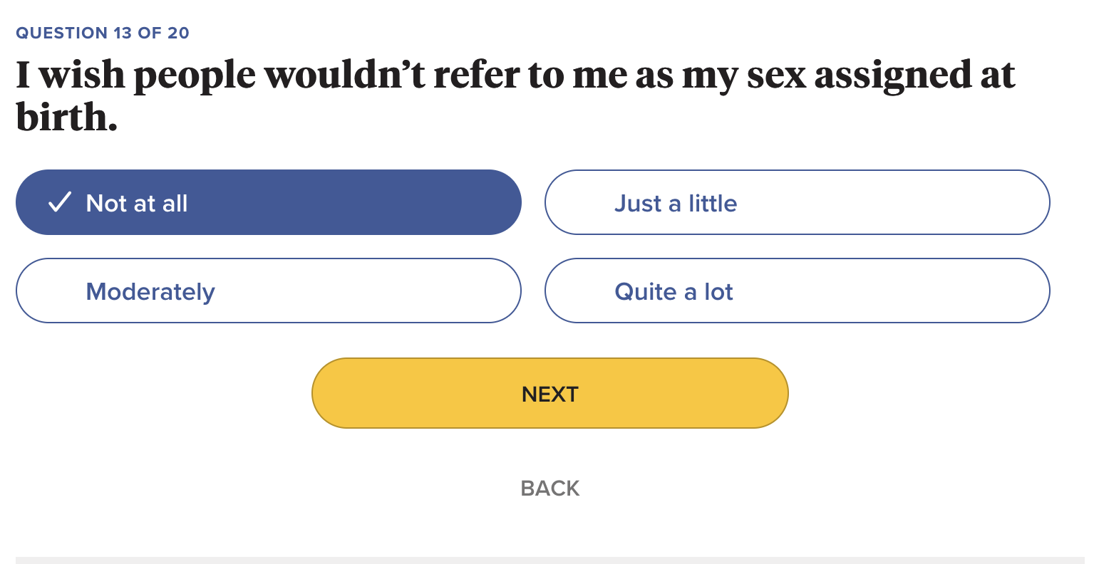The width and height of the screenshot is (1099, 564).
Task: Click the word "birth." in the heading
Action: click(x=67, y=117)
